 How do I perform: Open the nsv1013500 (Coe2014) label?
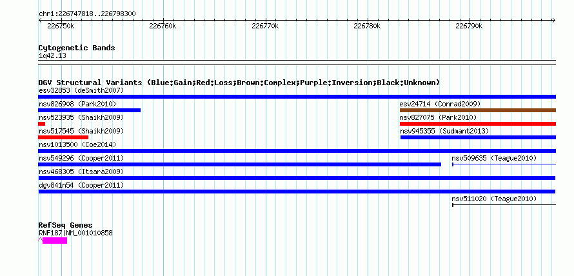point(77,144)
